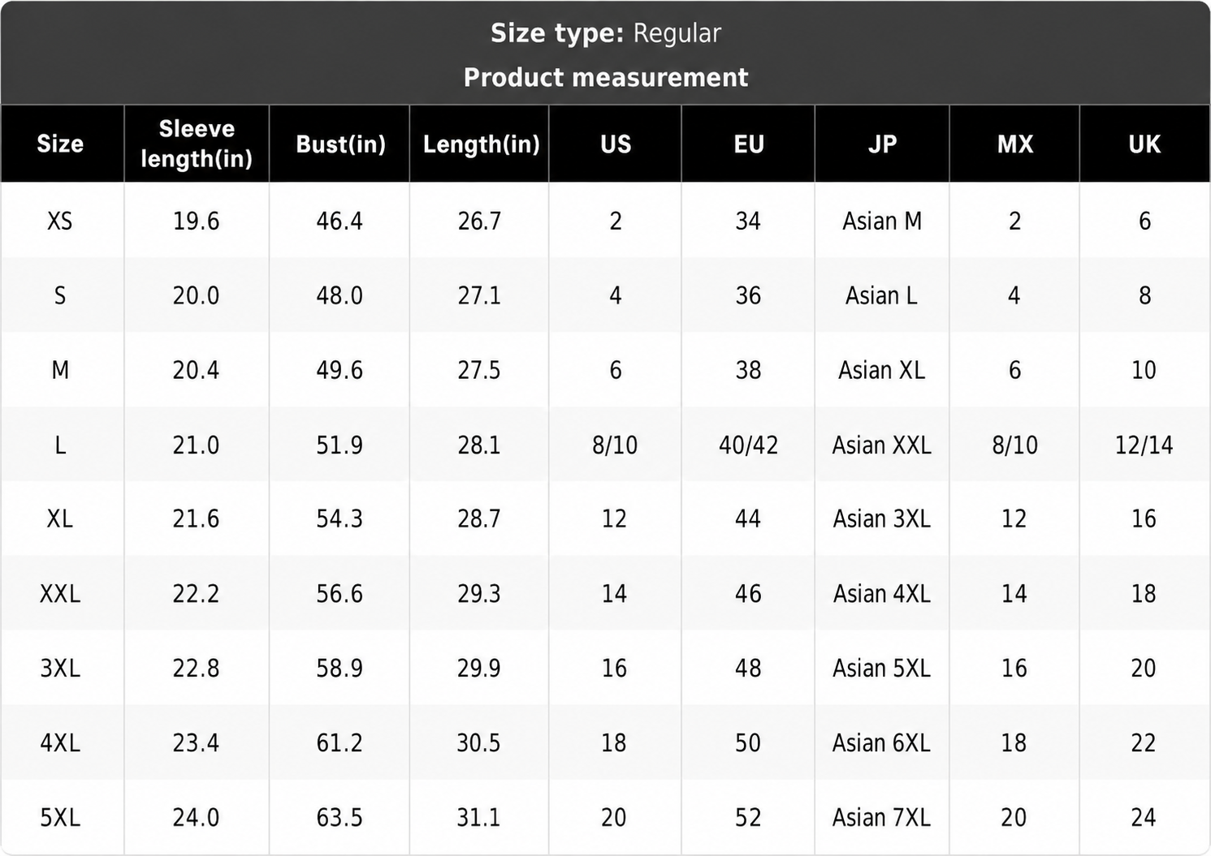
Task: Click the 63.5 bust measurement cell
Action: coord(340,817)
